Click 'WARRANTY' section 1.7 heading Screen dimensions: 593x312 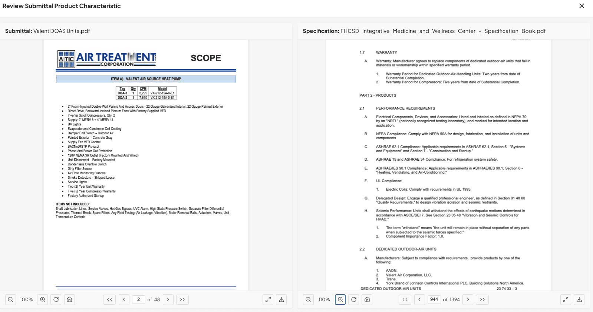click(386, 53)
